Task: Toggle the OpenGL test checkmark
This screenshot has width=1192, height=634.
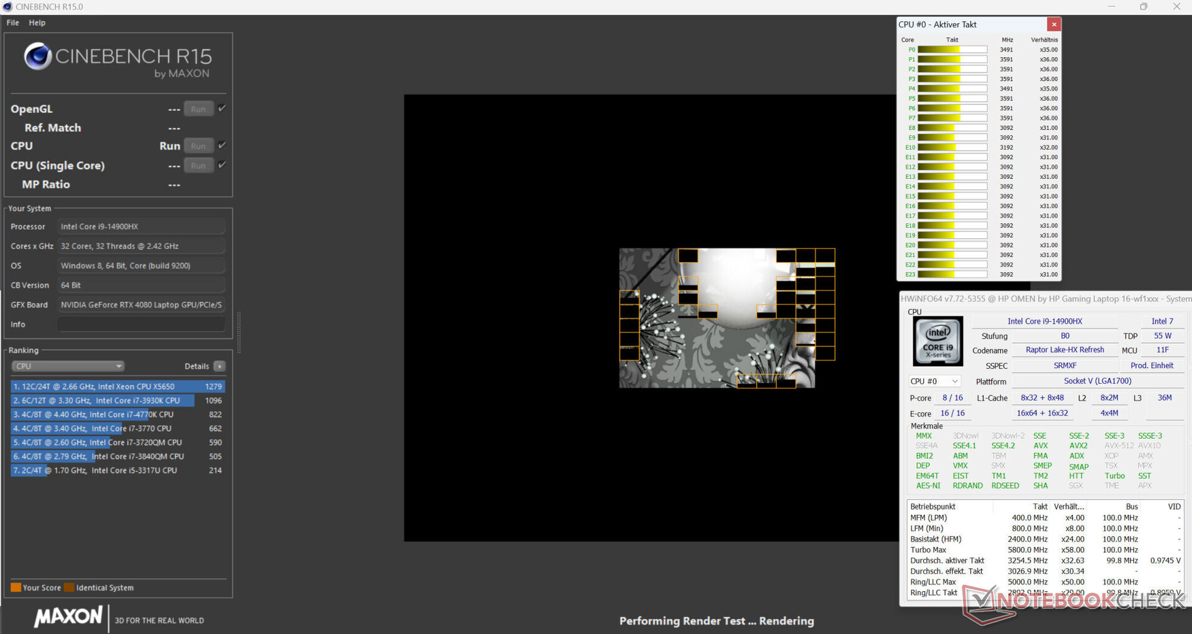Action: [x=222, y=108]
